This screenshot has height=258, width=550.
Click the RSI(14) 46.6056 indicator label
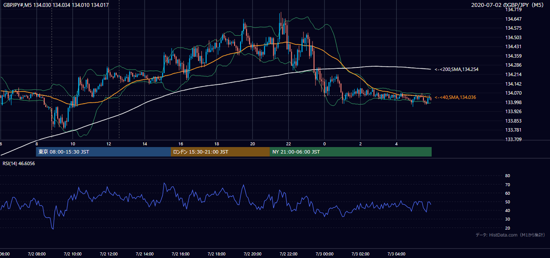[x=19, y=163]
